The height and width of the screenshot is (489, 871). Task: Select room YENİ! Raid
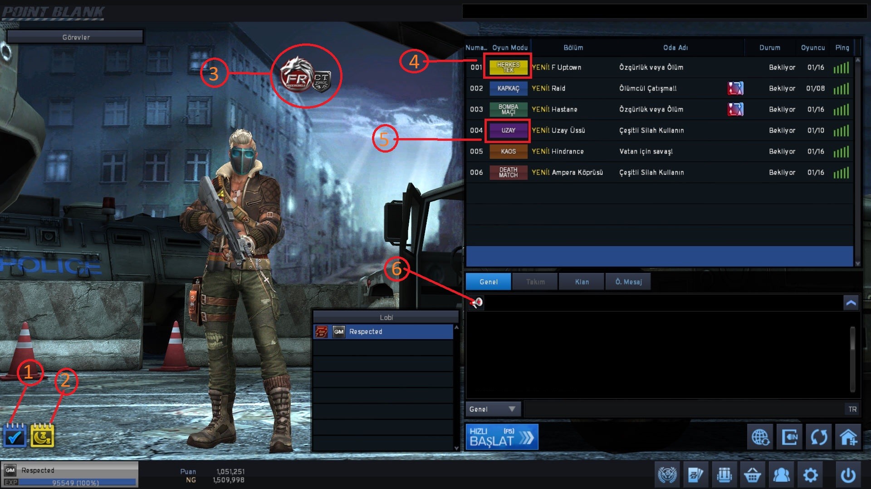tap(660, 88)
